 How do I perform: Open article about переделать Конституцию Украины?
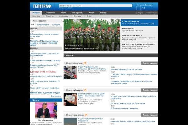pos(92,68)
